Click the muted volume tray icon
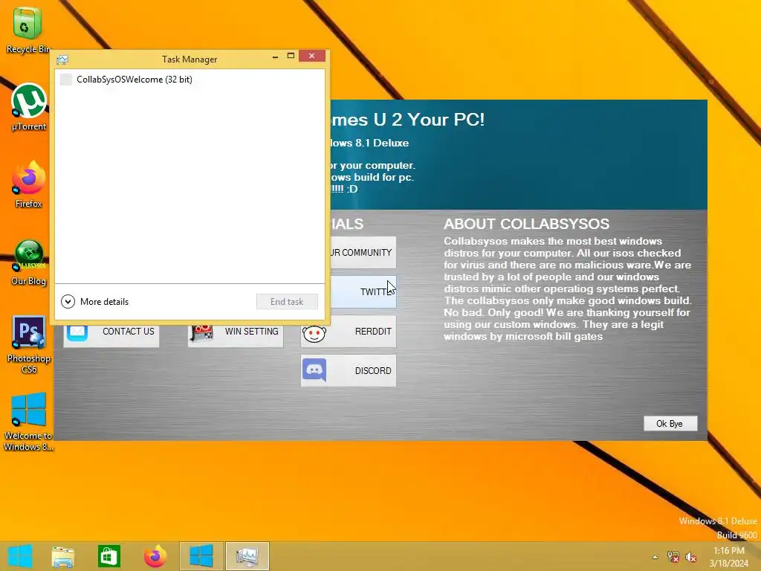761x571 pixels. (x=691, y=557)
